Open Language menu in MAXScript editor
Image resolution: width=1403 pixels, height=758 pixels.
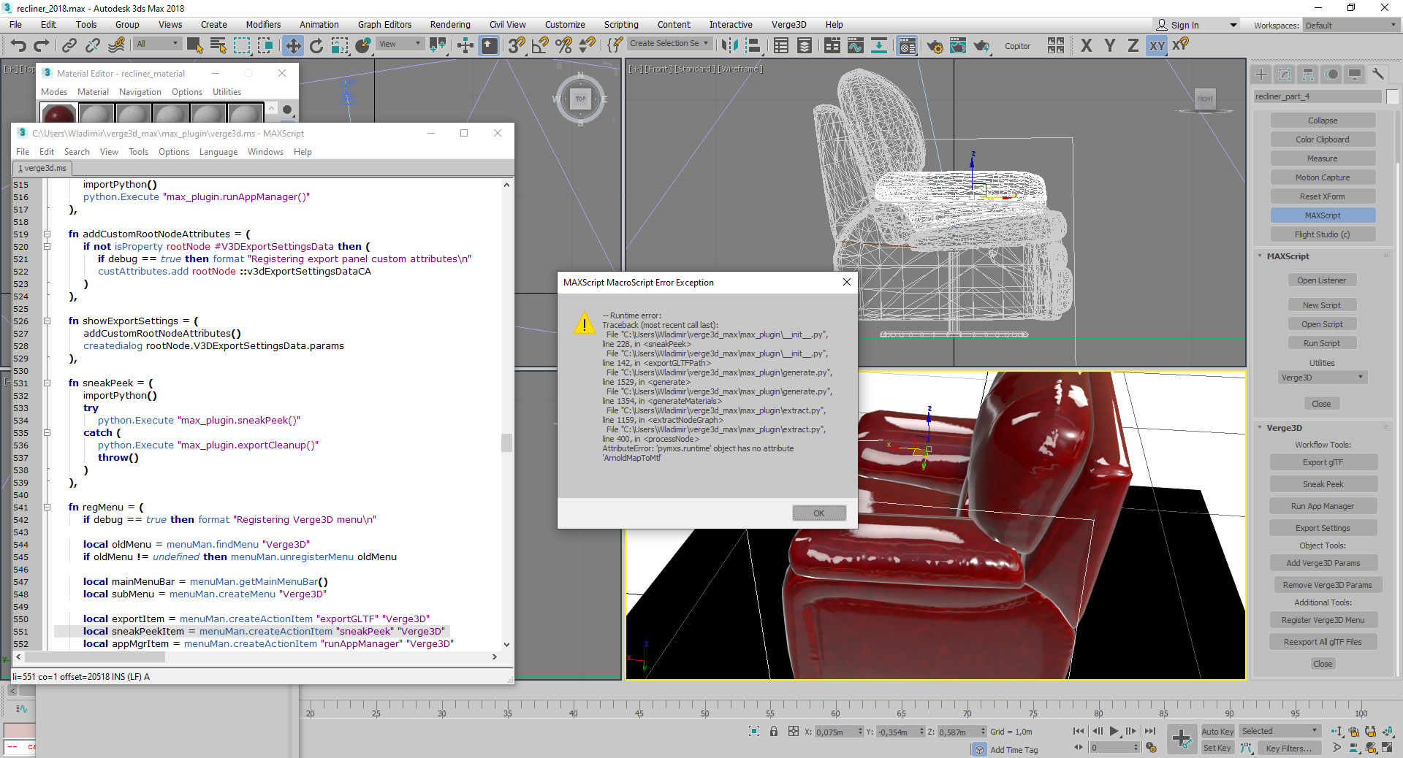(218, 152)
